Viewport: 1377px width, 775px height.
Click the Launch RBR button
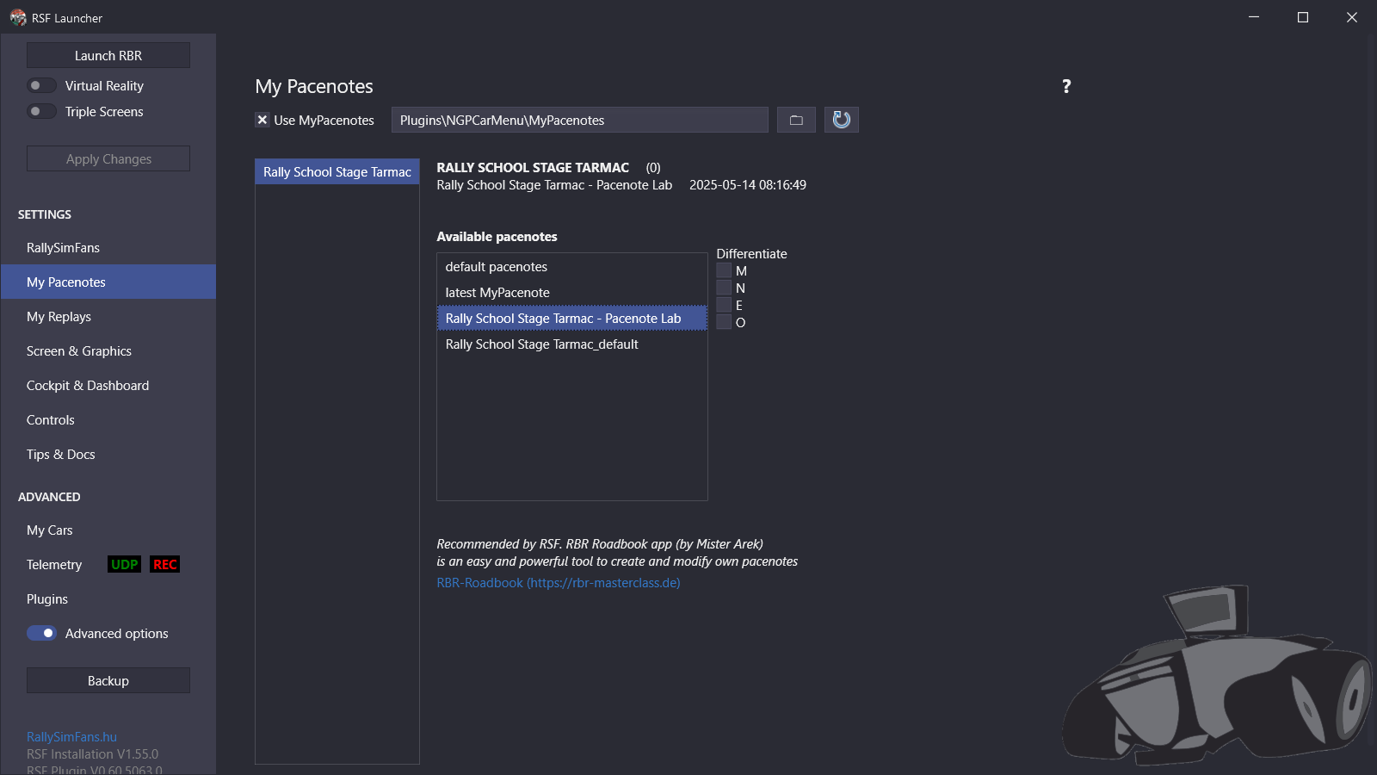[x=108, y=54]
